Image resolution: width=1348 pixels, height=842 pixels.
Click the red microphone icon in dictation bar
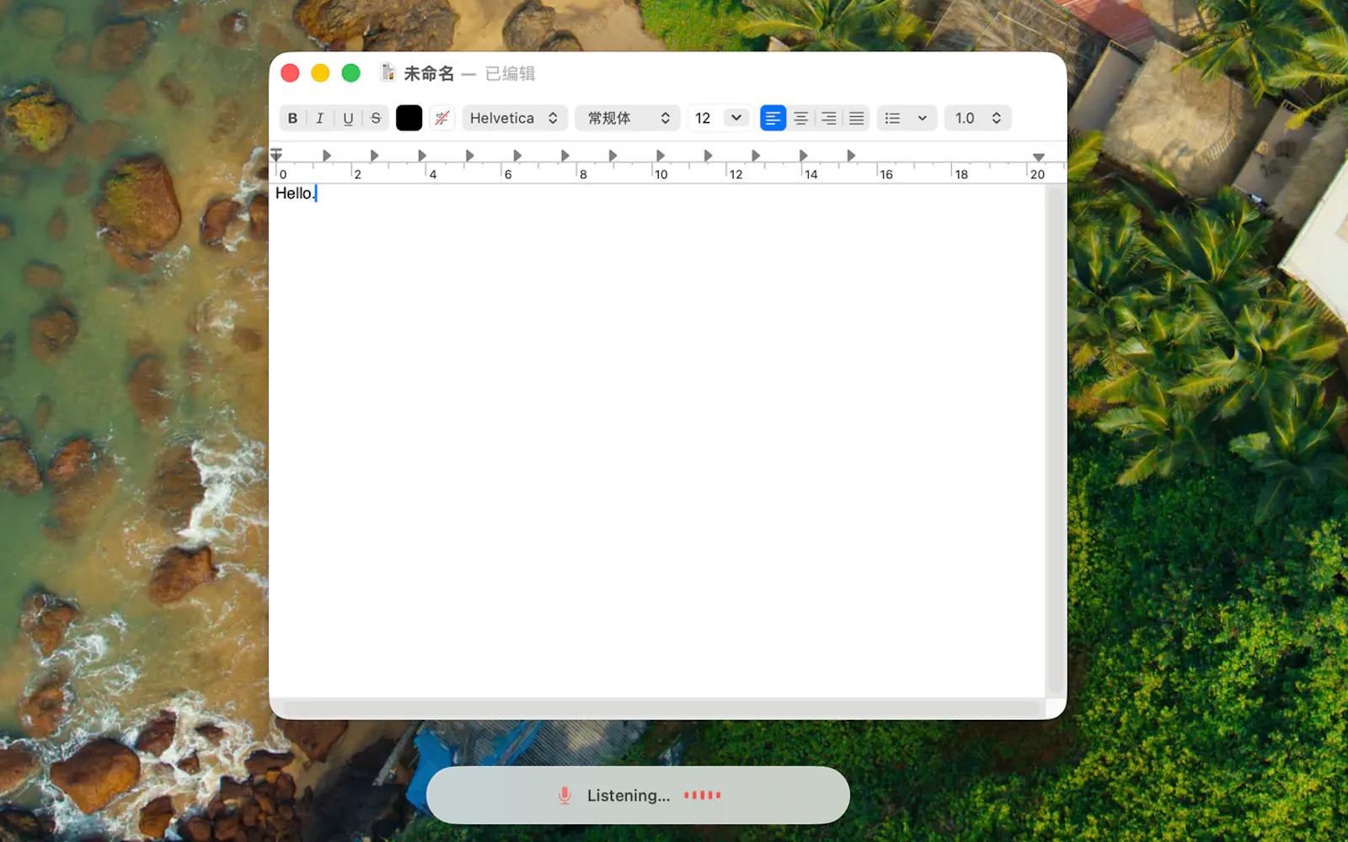(564, 796)
